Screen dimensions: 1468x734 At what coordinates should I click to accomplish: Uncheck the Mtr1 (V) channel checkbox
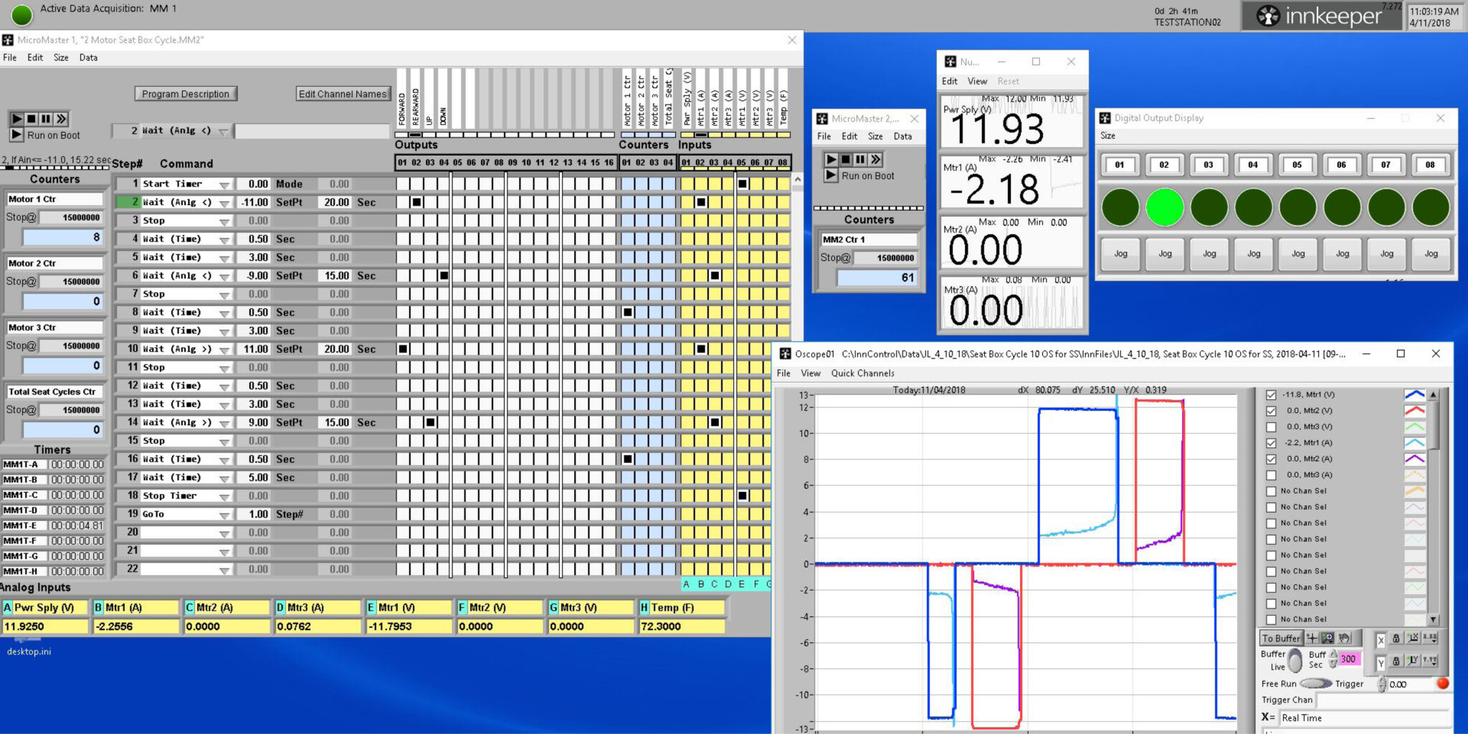(x=1271, y=395)
